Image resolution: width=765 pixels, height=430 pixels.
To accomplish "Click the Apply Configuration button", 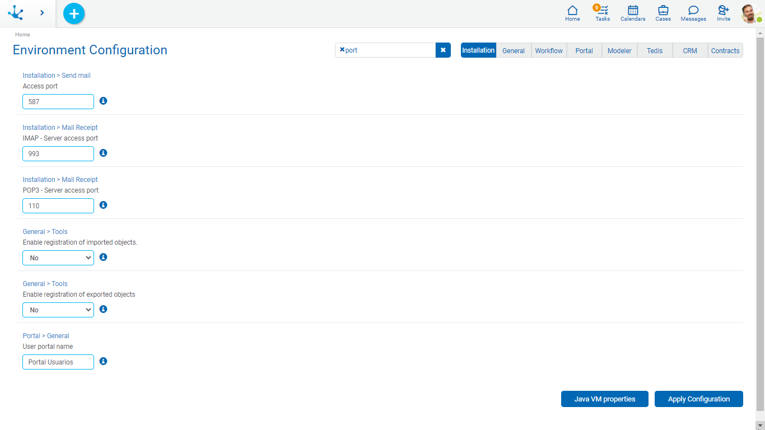I will pos(698,399).
